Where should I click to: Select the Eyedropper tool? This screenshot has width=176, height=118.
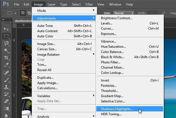point(6,65)
